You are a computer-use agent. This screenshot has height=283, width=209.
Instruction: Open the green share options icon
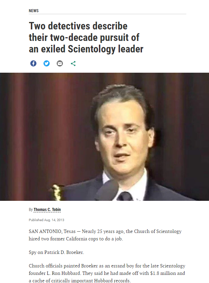(x=73, y=63)
